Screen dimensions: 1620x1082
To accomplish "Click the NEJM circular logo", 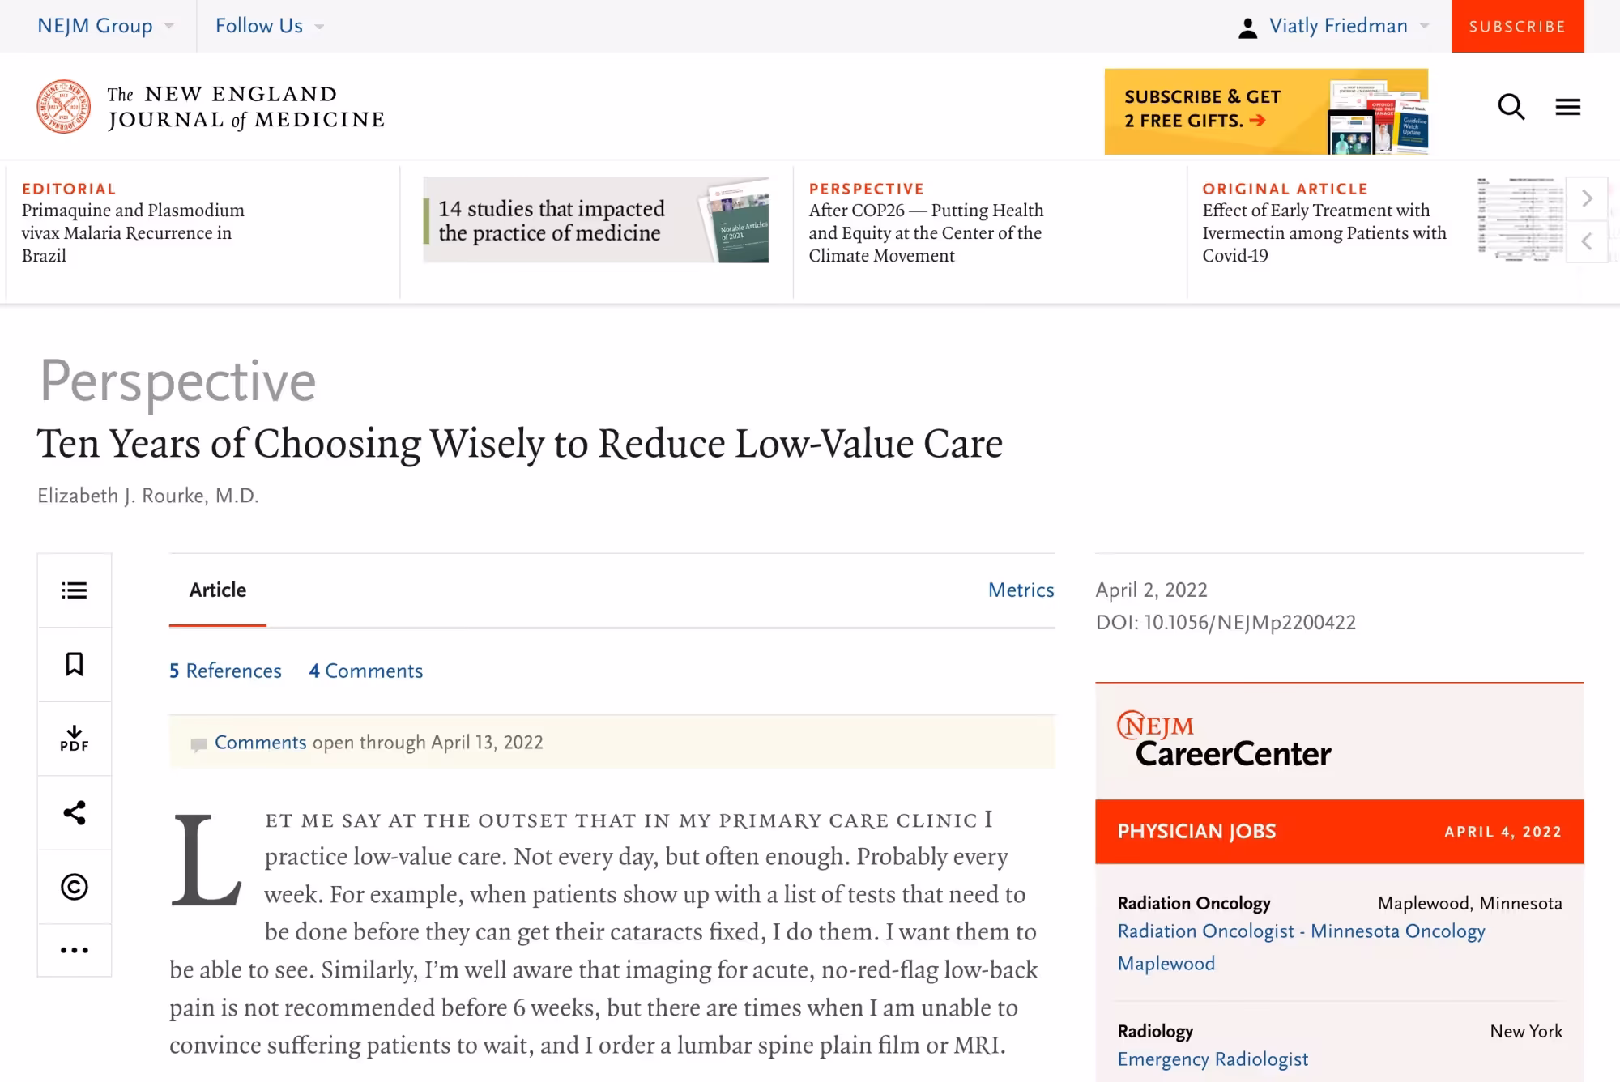I will [x=63, y=107].
